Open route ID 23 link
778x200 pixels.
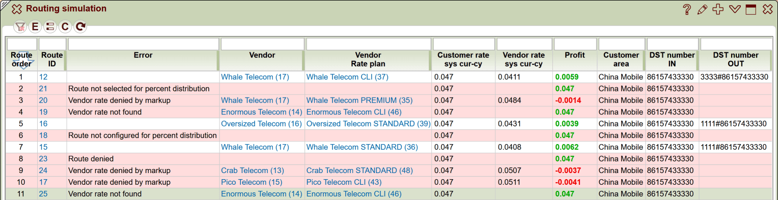[x=43, y=158]
